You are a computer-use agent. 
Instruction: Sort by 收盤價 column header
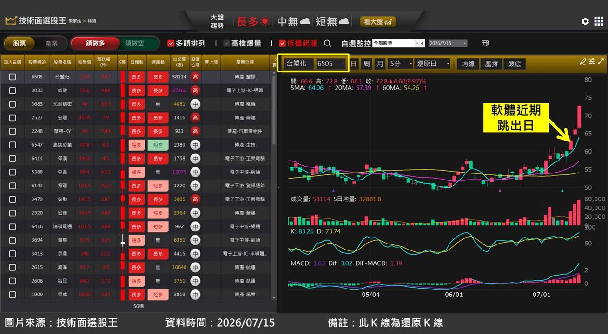84,62
